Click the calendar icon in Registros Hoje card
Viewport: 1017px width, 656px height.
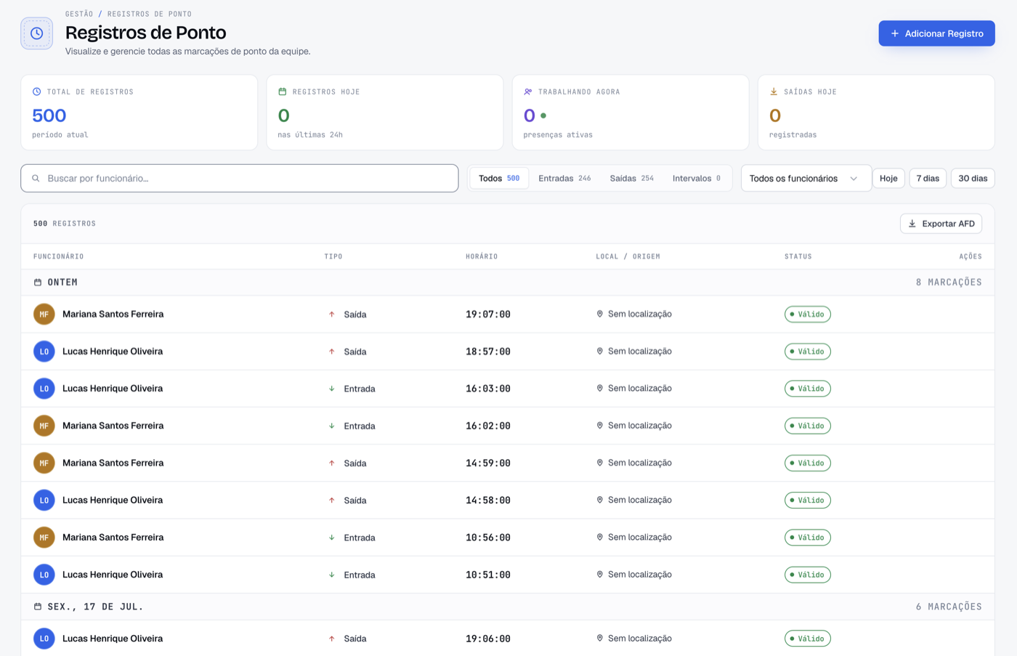[283, 92]
